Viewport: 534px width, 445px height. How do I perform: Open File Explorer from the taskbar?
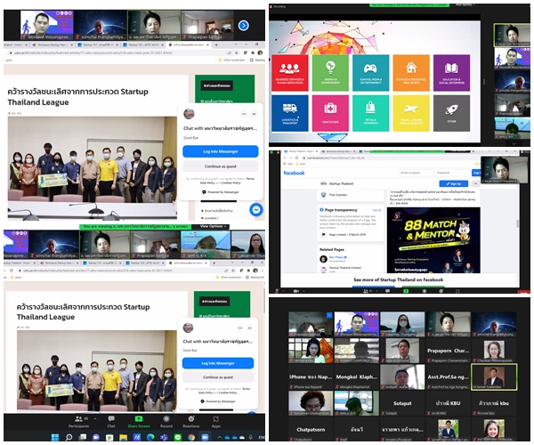123,437
